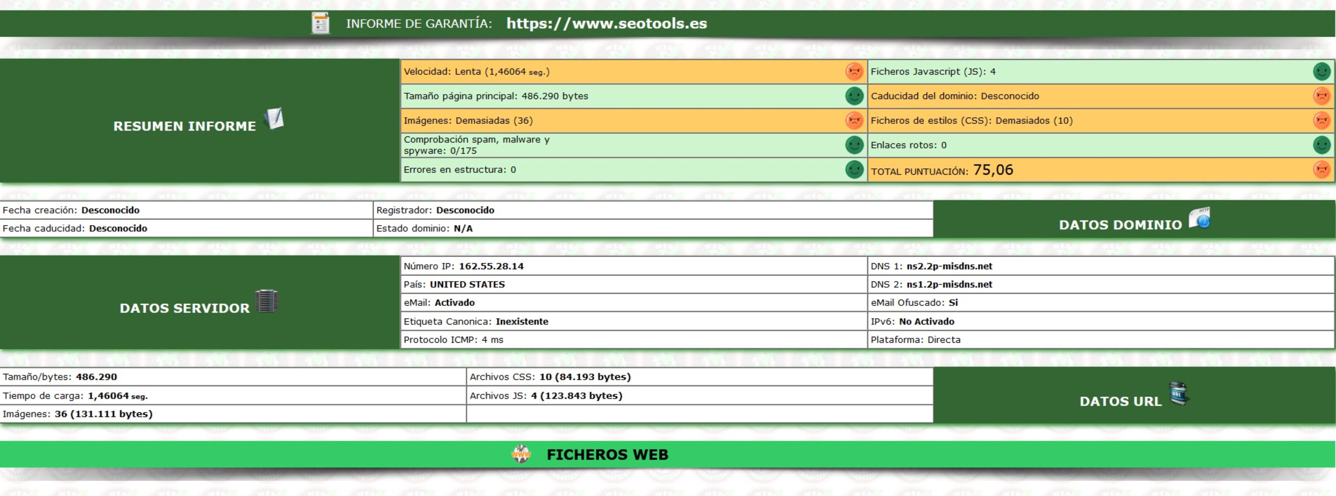Click the happy face on Enlaces rotos row
1336x496 pixels.
(1322, 145)
